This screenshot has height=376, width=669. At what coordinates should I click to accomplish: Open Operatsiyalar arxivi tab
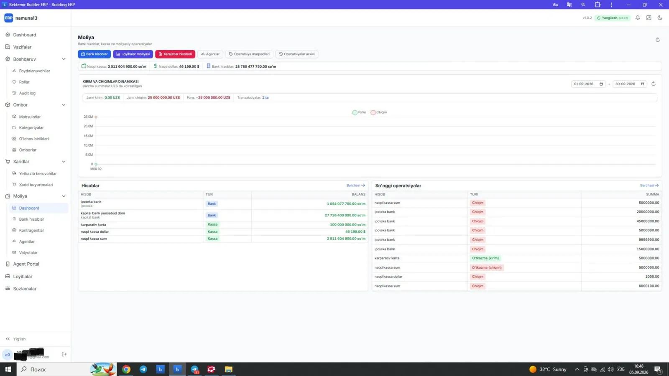click(x=297, y=54)
